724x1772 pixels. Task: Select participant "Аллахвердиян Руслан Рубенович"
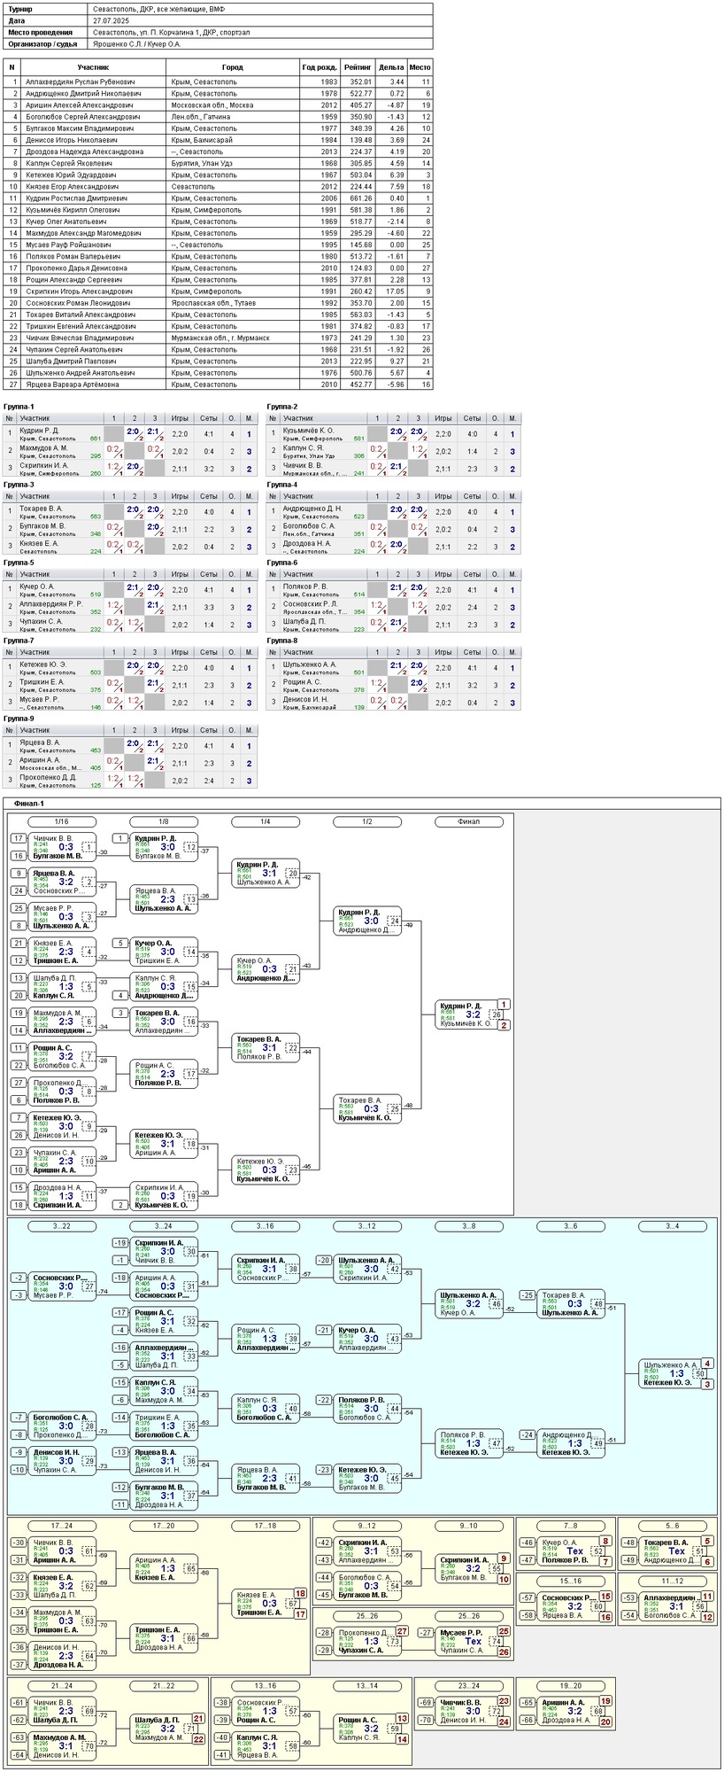tap(81, 82)
